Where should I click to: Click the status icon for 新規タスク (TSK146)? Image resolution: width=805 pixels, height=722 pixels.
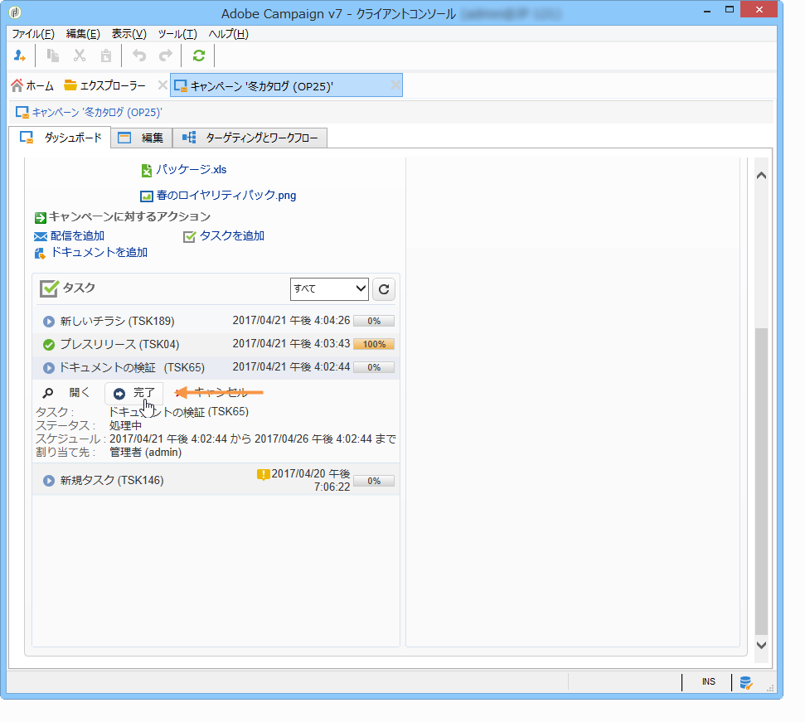(49, 481)
